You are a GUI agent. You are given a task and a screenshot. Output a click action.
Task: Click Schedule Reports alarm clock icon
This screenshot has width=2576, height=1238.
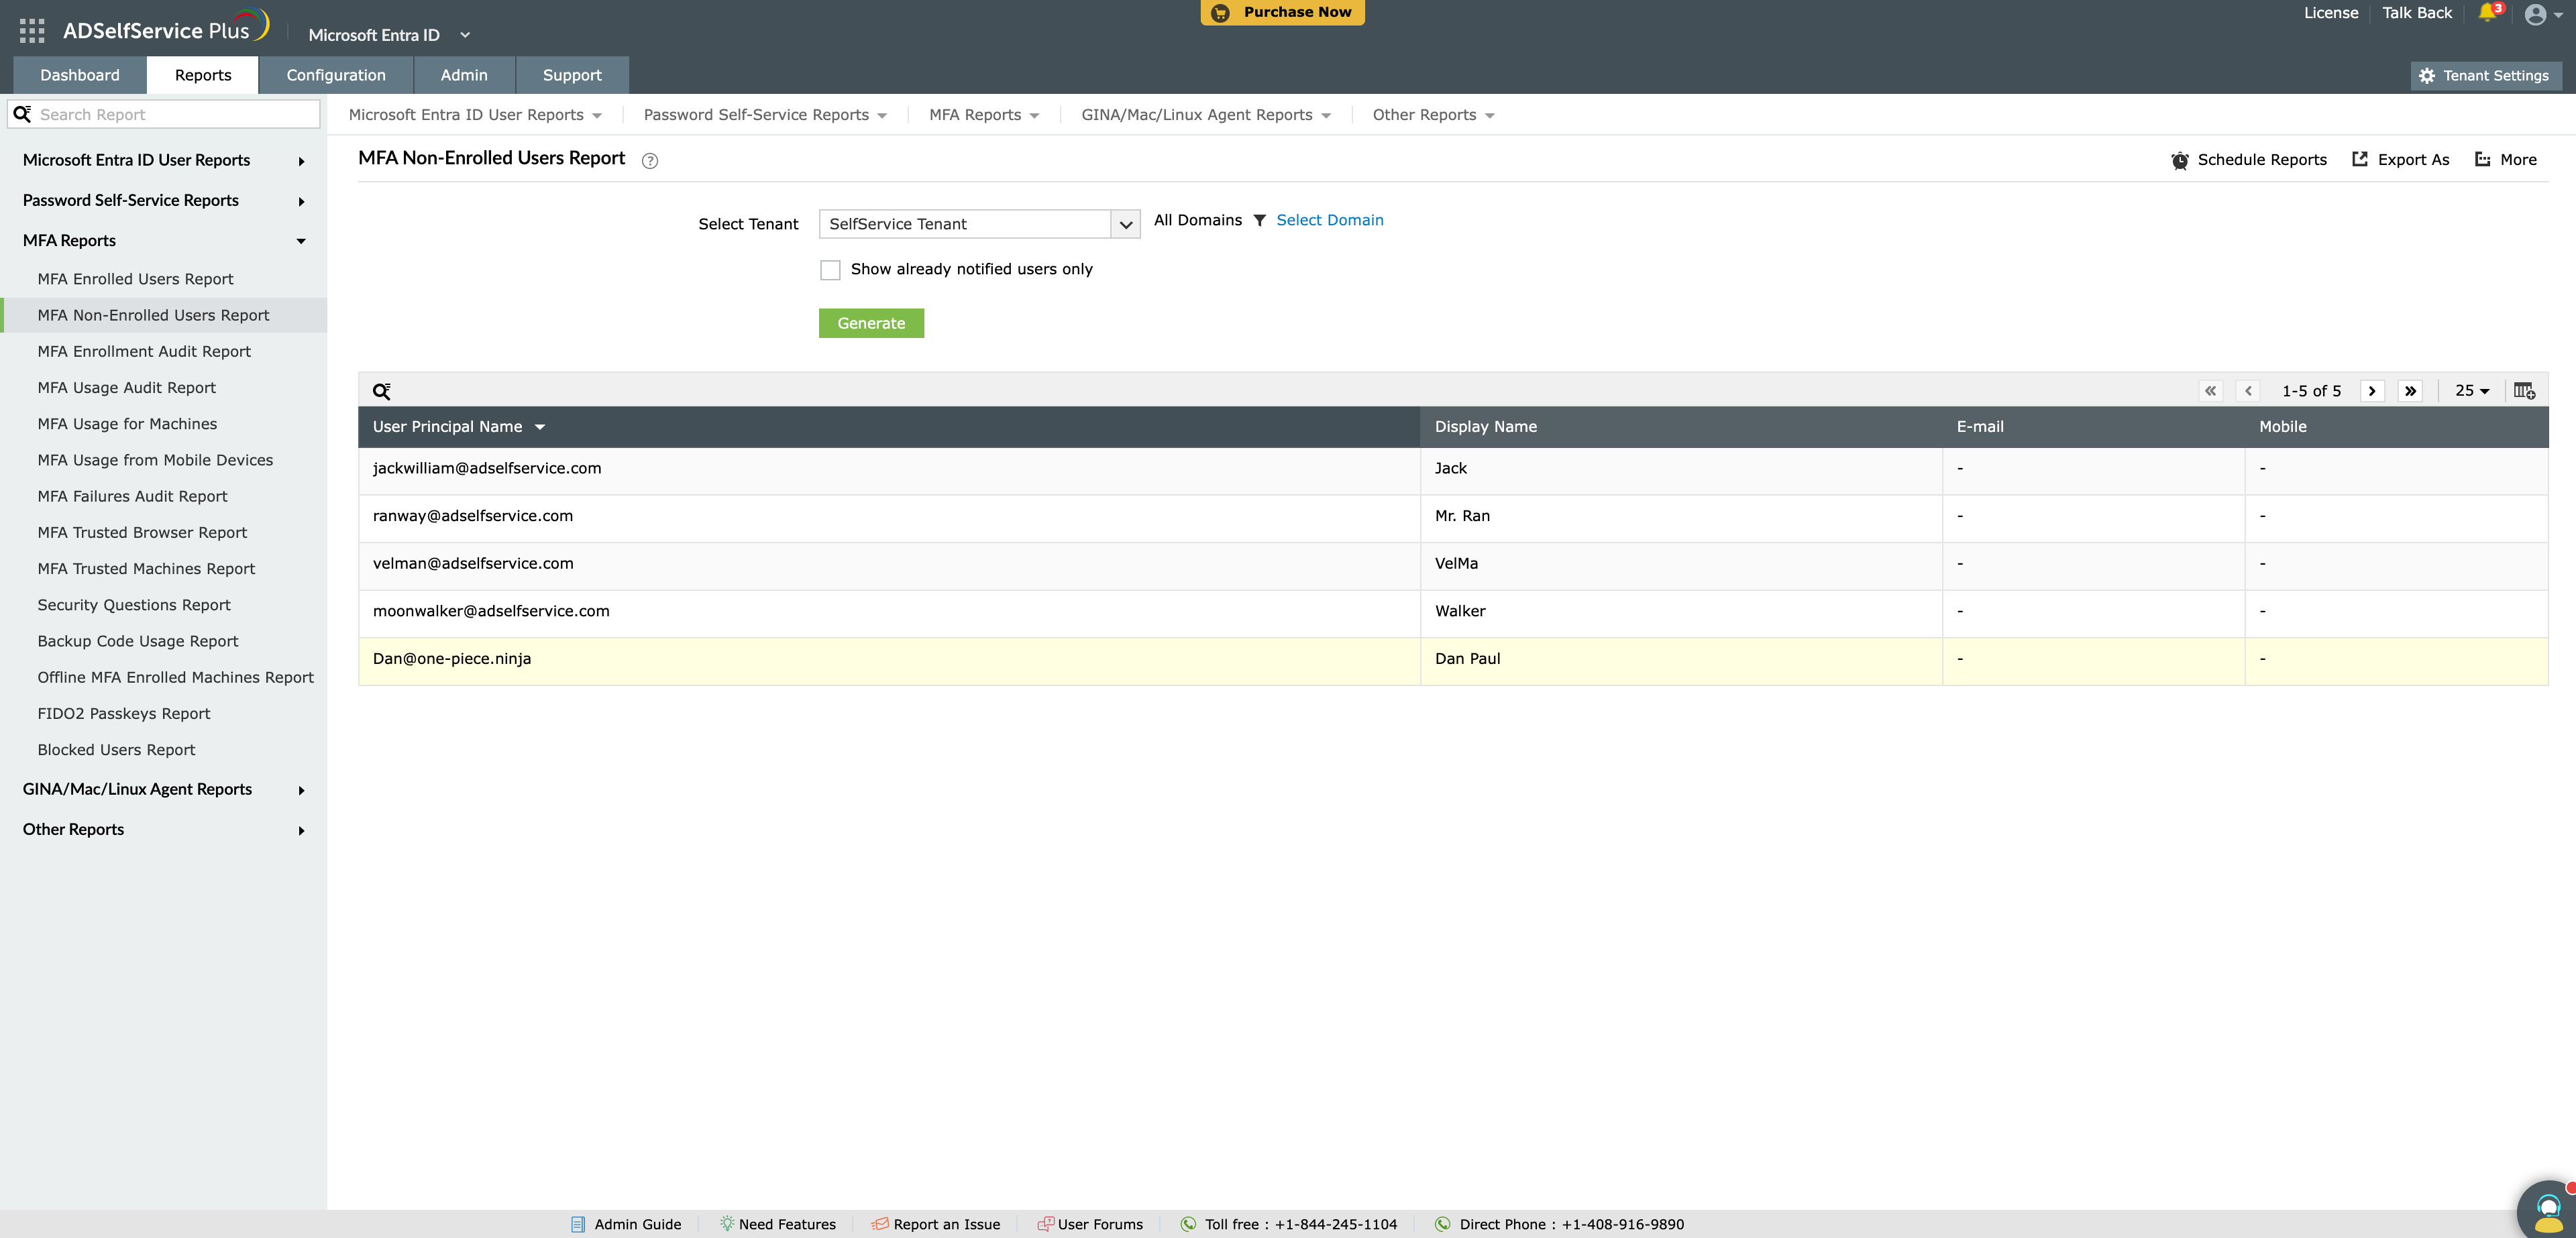[x=2179, y=160]
